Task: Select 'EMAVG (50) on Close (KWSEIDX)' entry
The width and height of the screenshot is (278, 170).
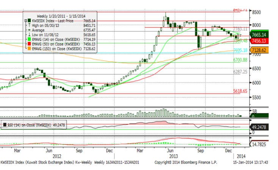Action: click(x=56, y=44)
